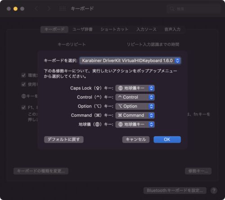This screenshot has height=200, width=225.
Task: Confirm with the blue OK button
Action: pyautogui.click(x=167, y=139)
